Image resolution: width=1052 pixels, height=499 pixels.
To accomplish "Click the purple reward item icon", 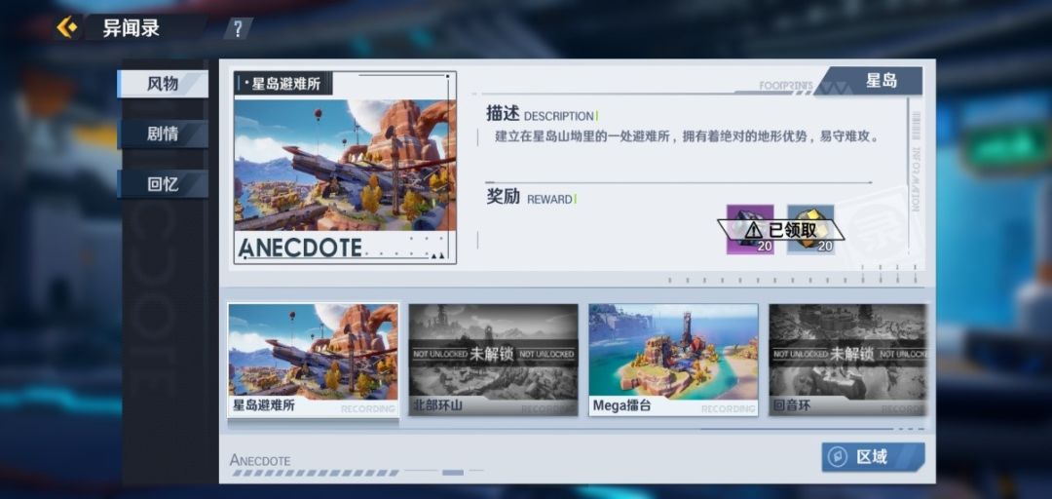I will (750, 230).
